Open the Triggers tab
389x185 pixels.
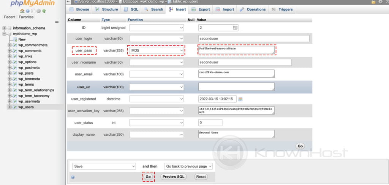282,9
